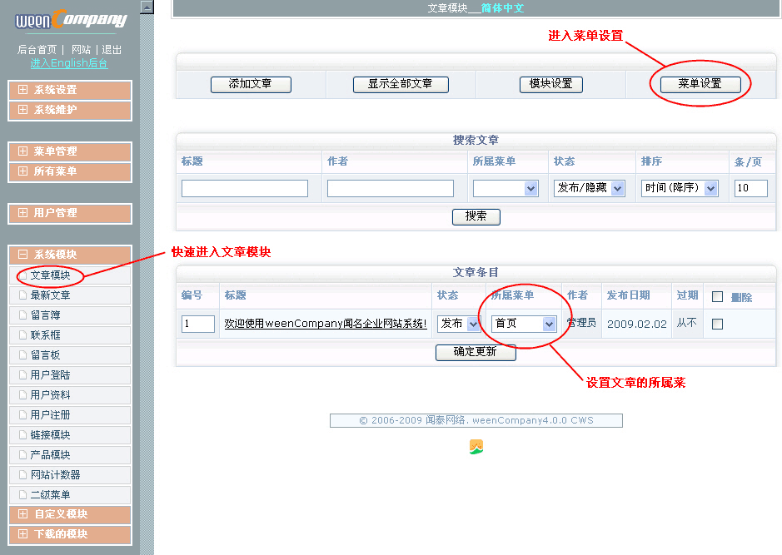This screenshot has width=782, height=555.
Task: Open 模块设置
Action: 551,84
